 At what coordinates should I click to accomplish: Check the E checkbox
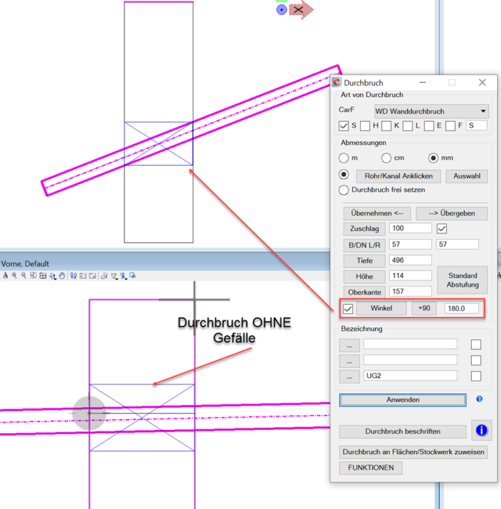point(429,126)
